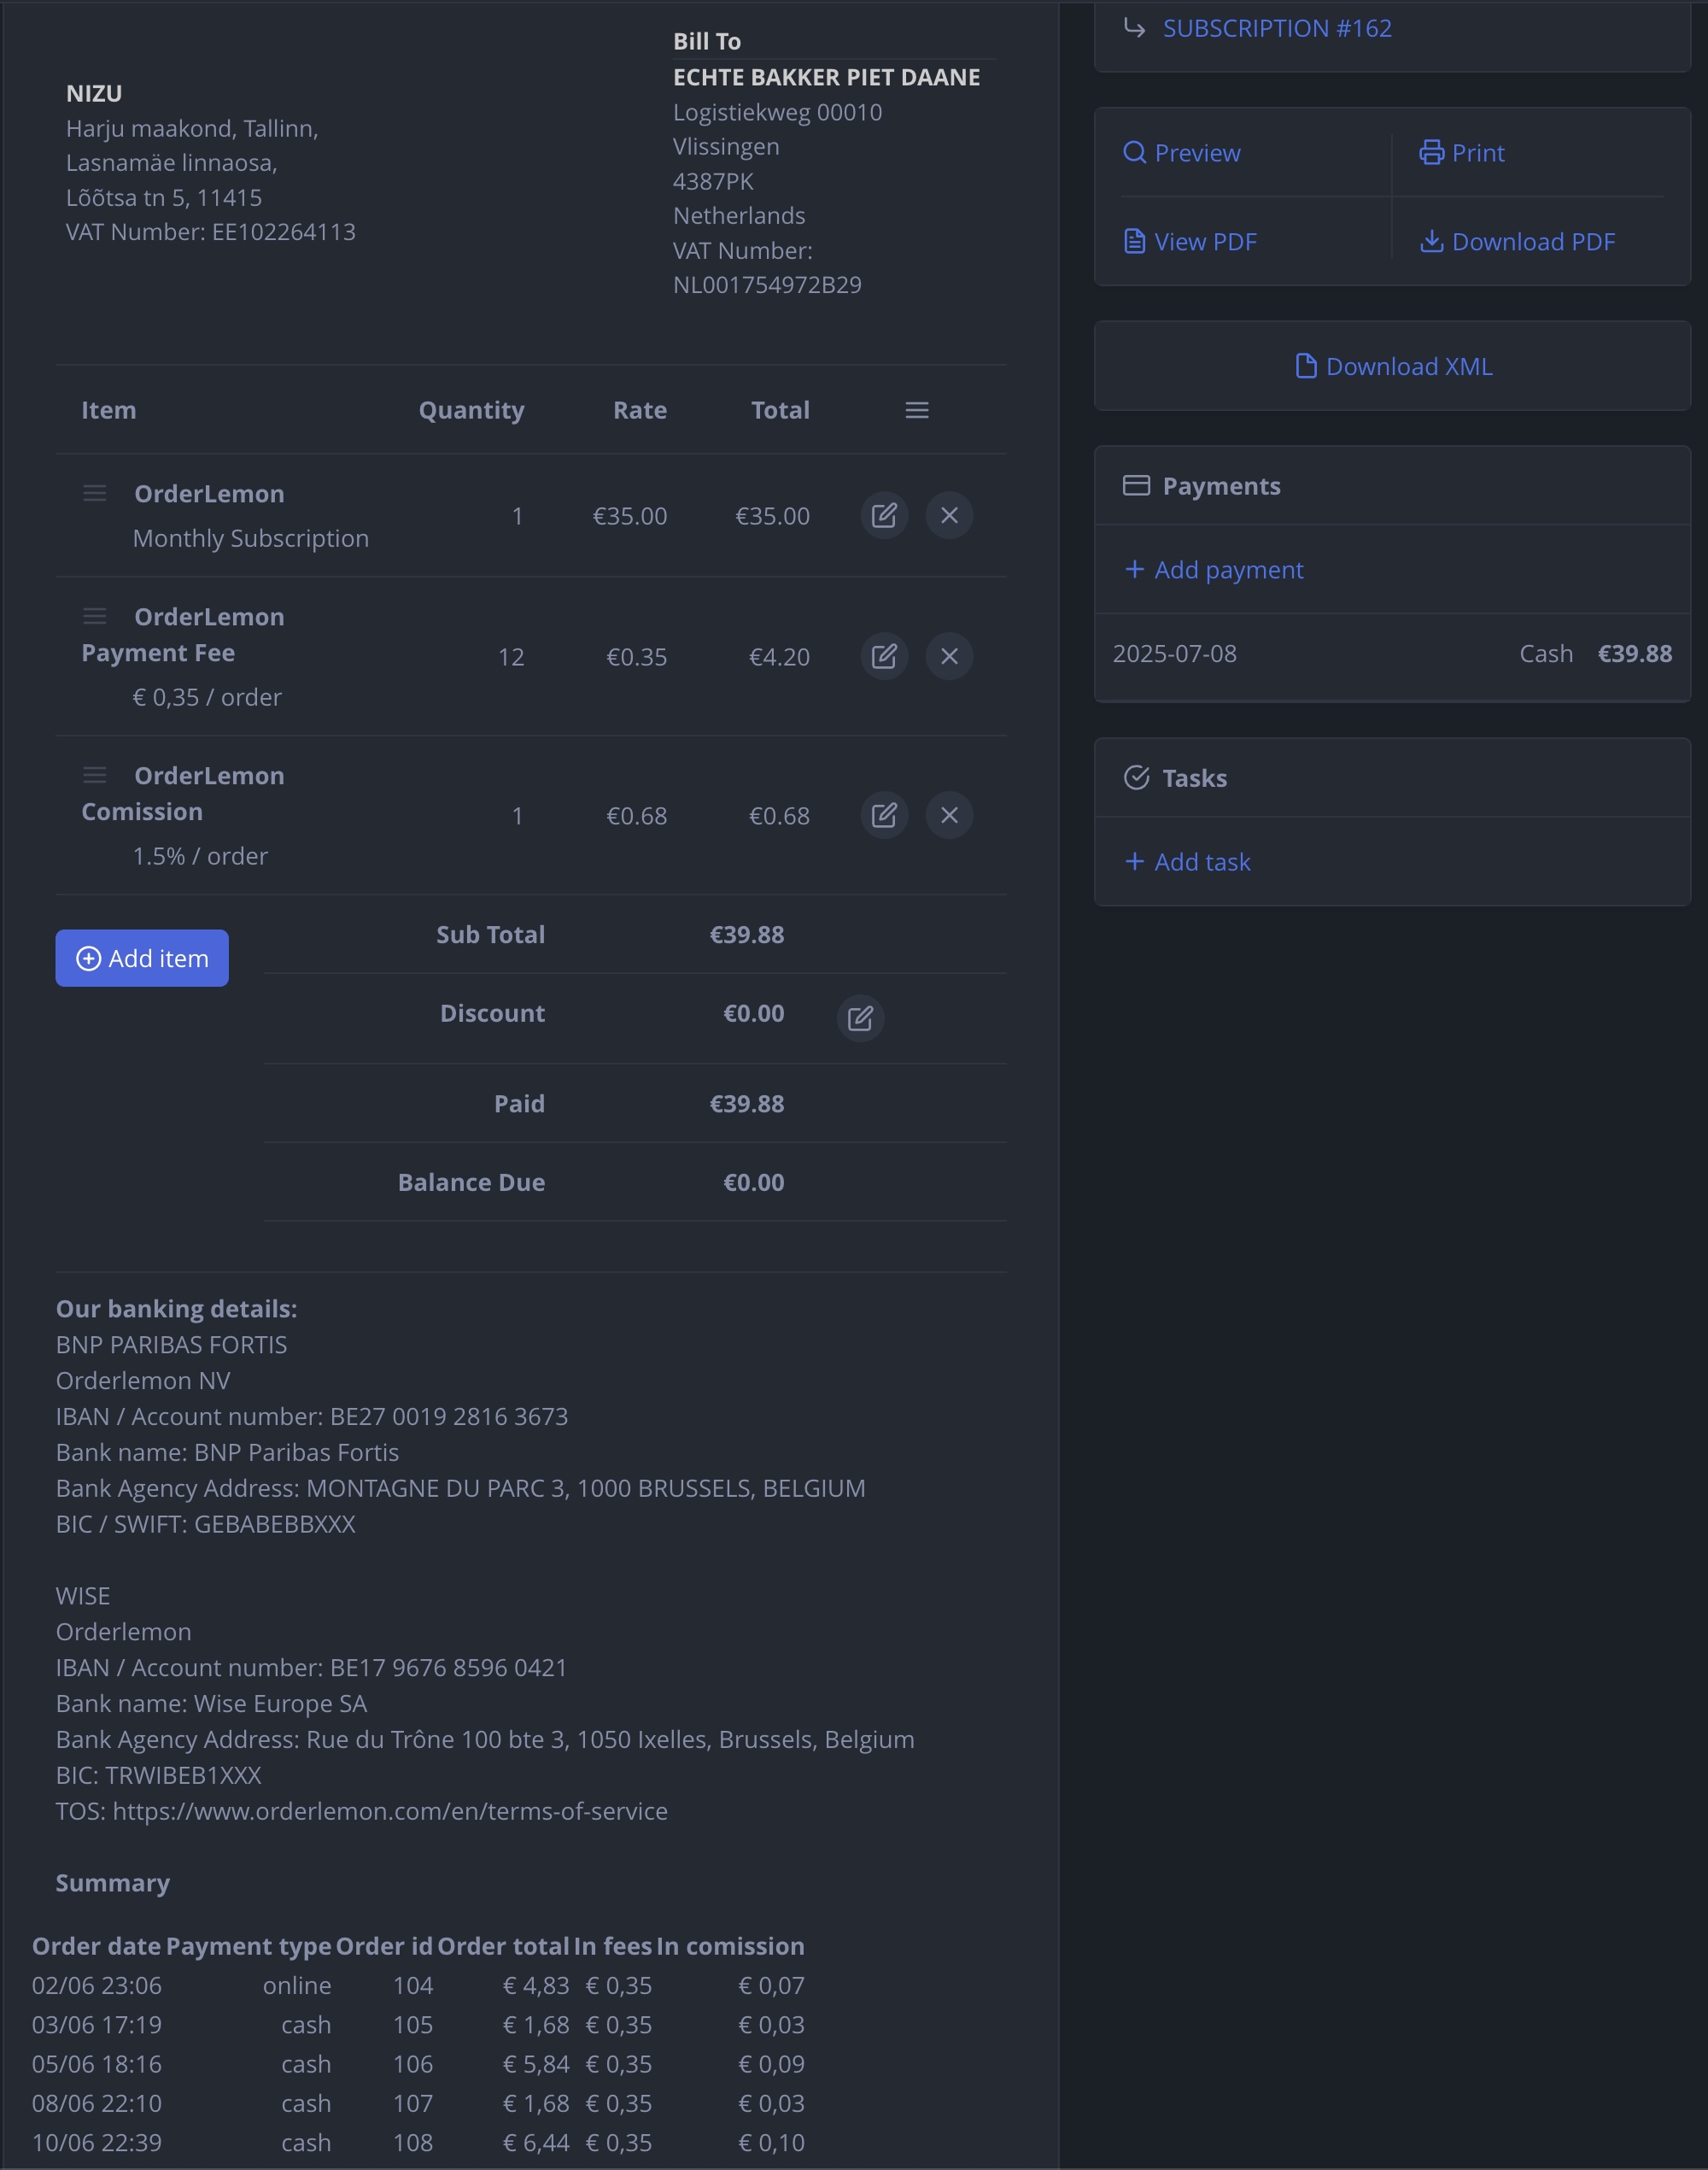Click the View PDF document icon

1134,242
